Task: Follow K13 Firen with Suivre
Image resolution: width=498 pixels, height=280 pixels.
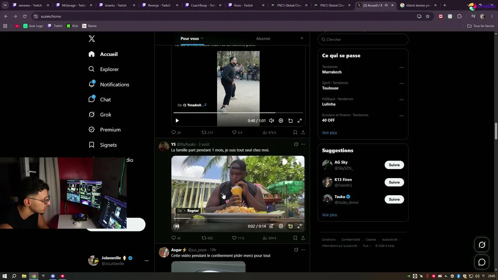Action: pyautogui.click(x=394, y=182)
